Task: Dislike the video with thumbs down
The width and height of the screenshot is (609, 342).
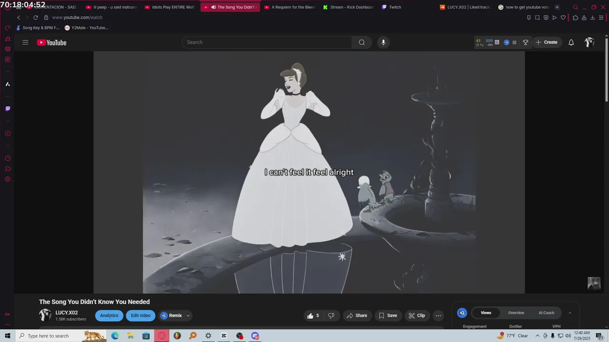Action: (x=331, y=315)
